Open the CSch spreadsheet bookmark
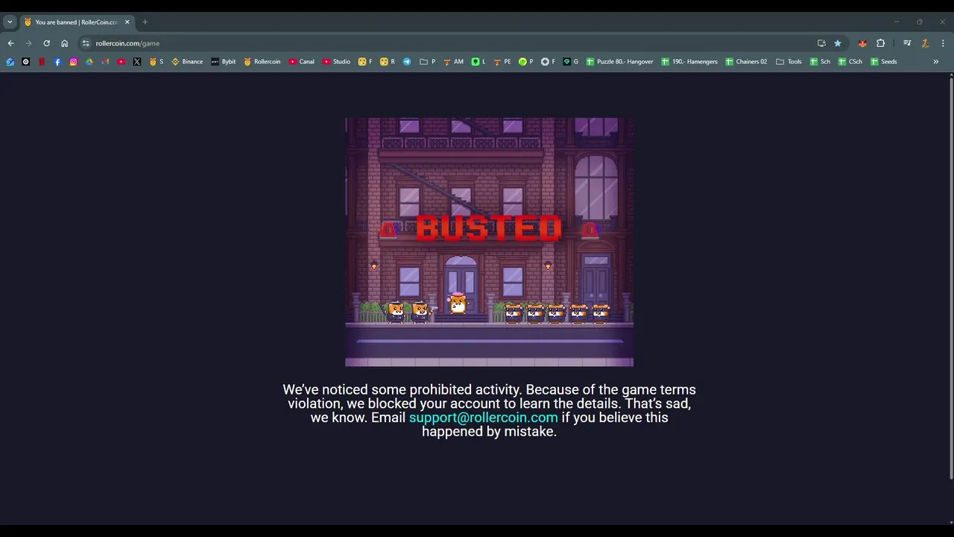 coord(850,62)
